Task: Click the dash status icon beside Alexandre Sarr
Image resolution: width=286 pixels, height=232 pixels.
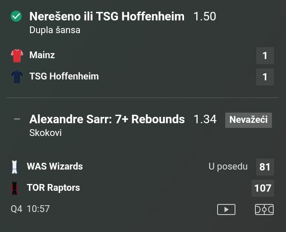Action: coord(17,119)
